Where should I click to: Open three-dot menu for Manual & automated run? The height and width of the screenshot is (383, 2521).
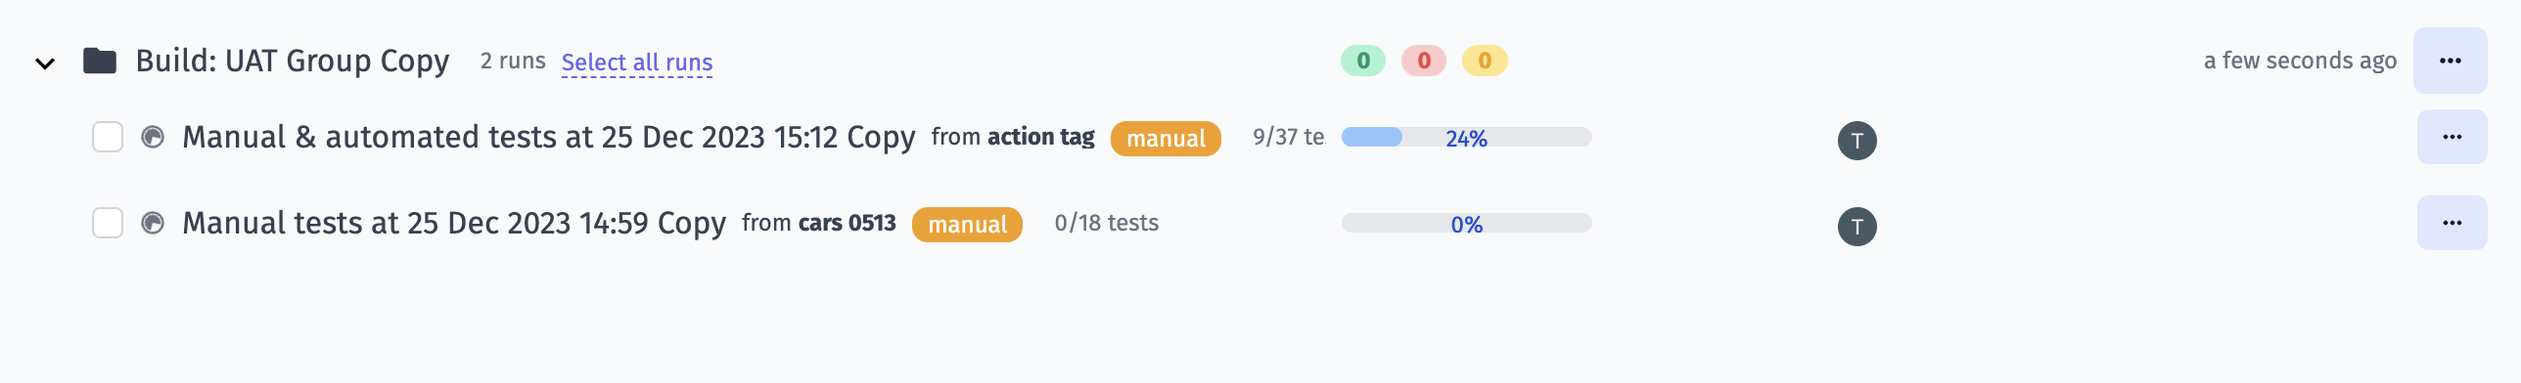(x=2452, y=137)
